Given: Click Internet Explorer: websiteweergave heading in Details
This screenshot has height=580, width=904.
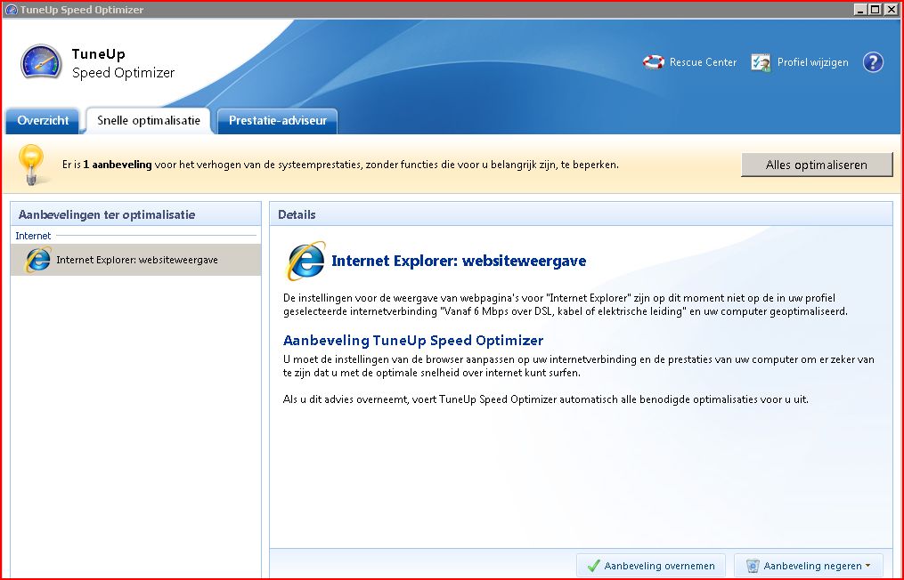Looking at the screenshot, I should coord(459,261).
